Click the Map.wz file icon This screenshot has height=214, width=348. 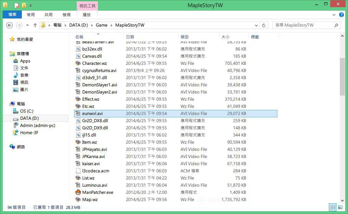coord(78,200)
